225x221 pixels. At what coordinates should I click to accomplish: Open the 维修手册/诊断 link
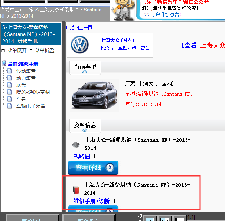[91, 201]
